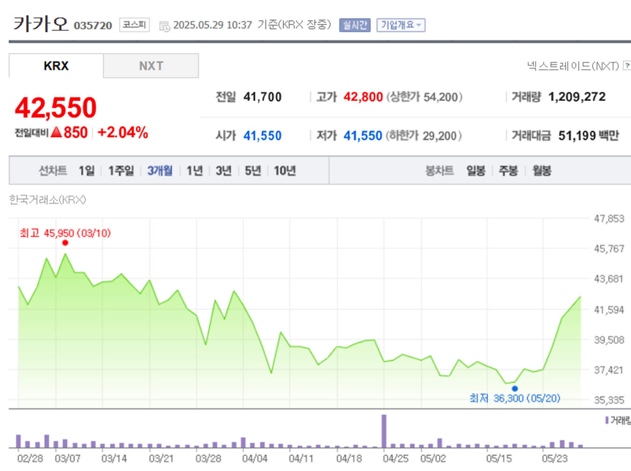Click the 47,853 y-axis label

pyautogui.click(x=609, y=218)
